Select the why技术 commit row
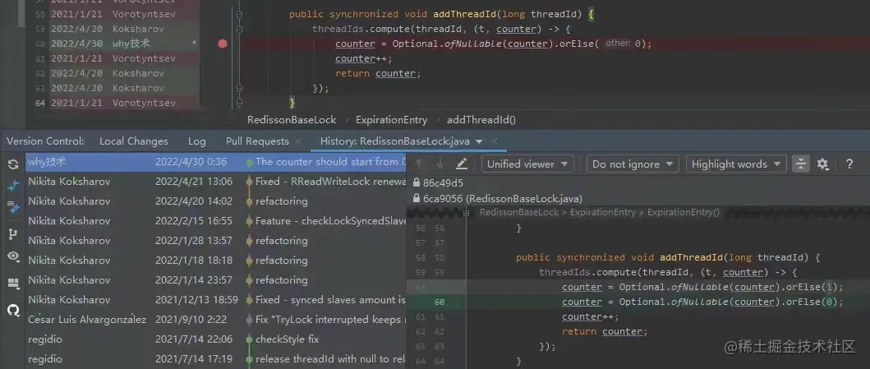This screenshot has height=369, width=870. click(216, 162)
